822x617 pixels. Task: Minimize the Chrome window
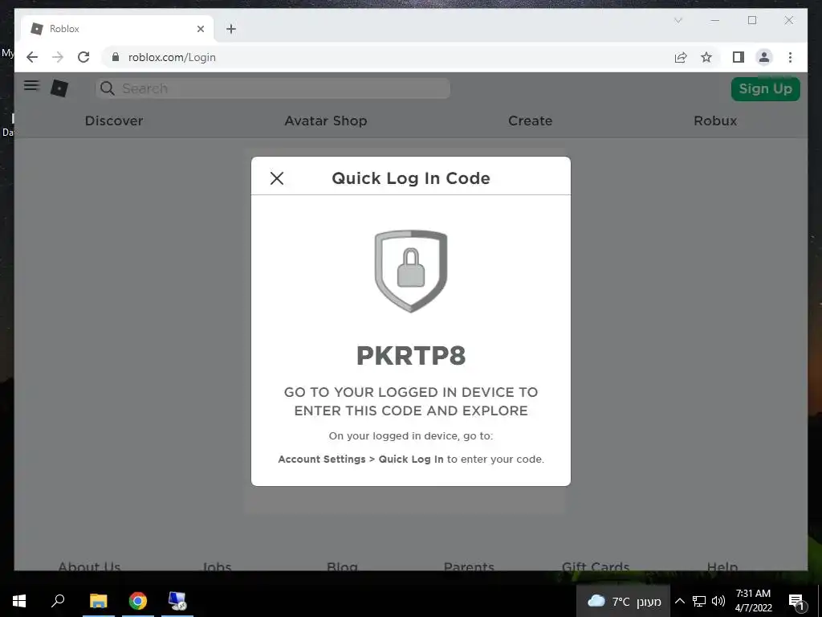pyautogui.click(x=714, y=20)
